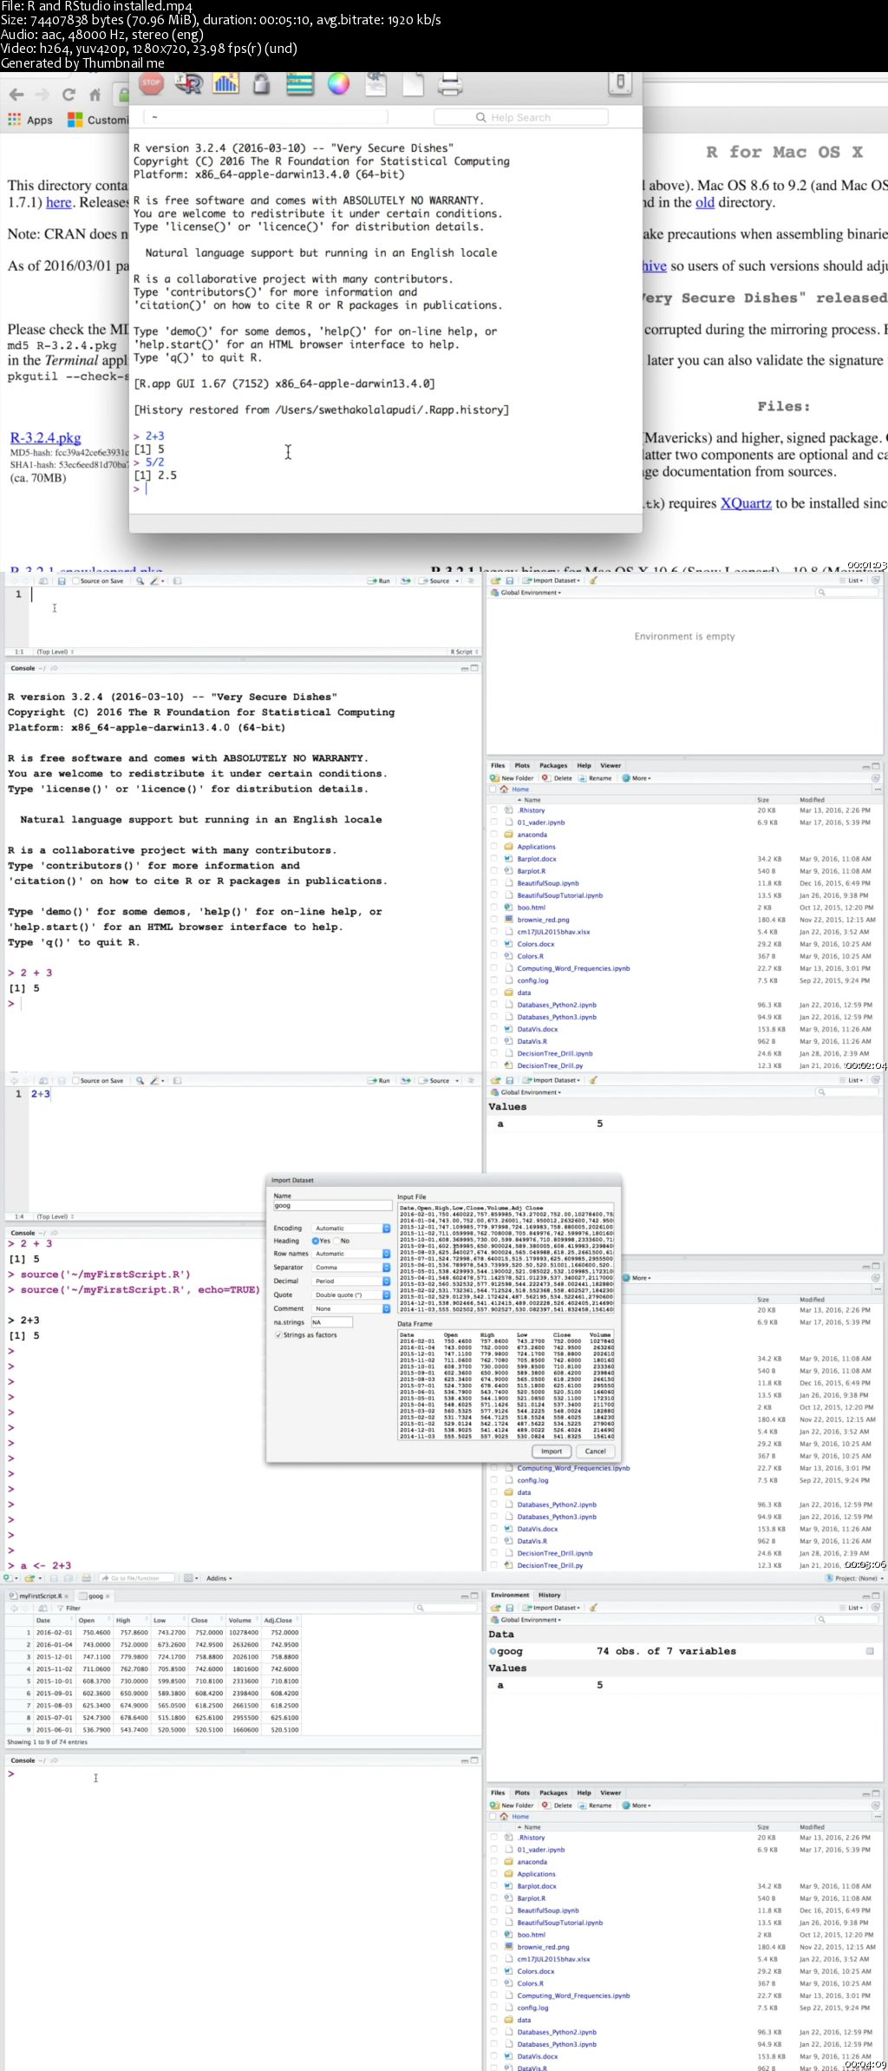Click the wand icon above the empty script

(156, 580)
